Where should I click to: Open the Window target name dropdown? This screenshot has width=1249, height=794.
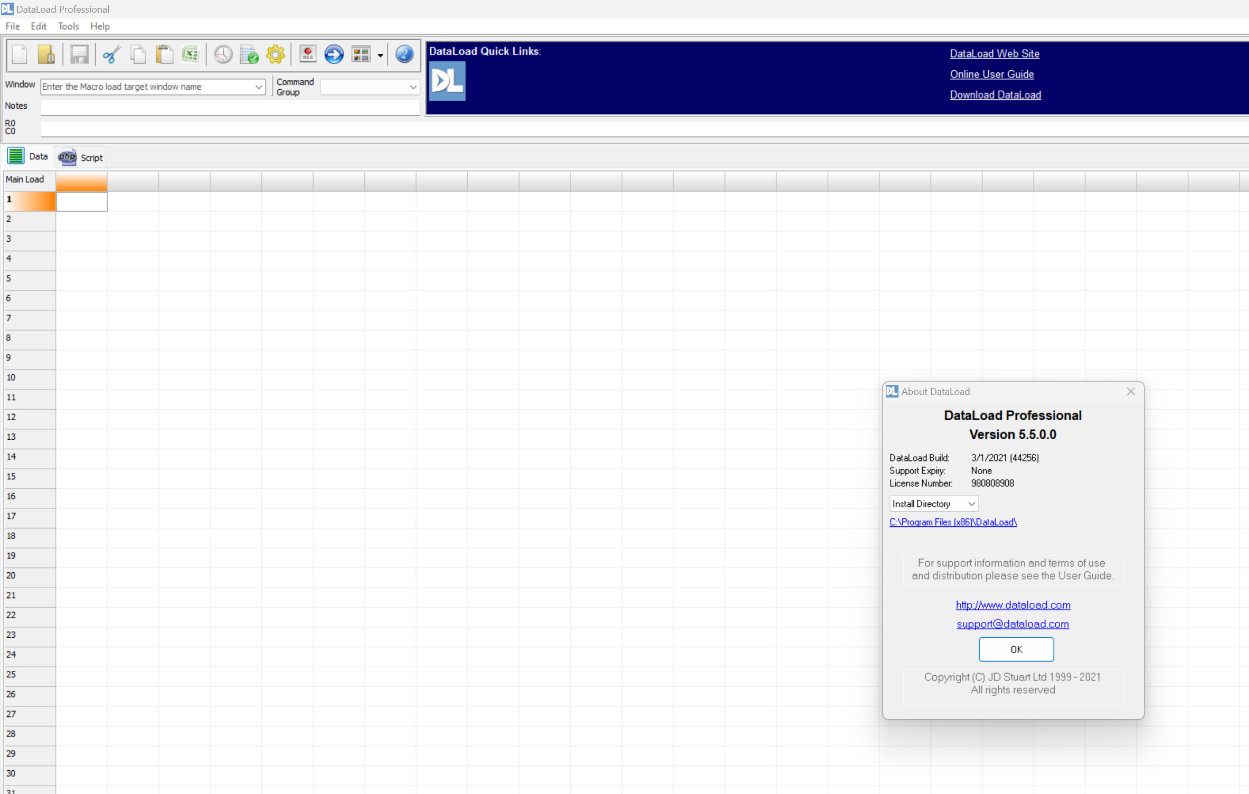258,87
